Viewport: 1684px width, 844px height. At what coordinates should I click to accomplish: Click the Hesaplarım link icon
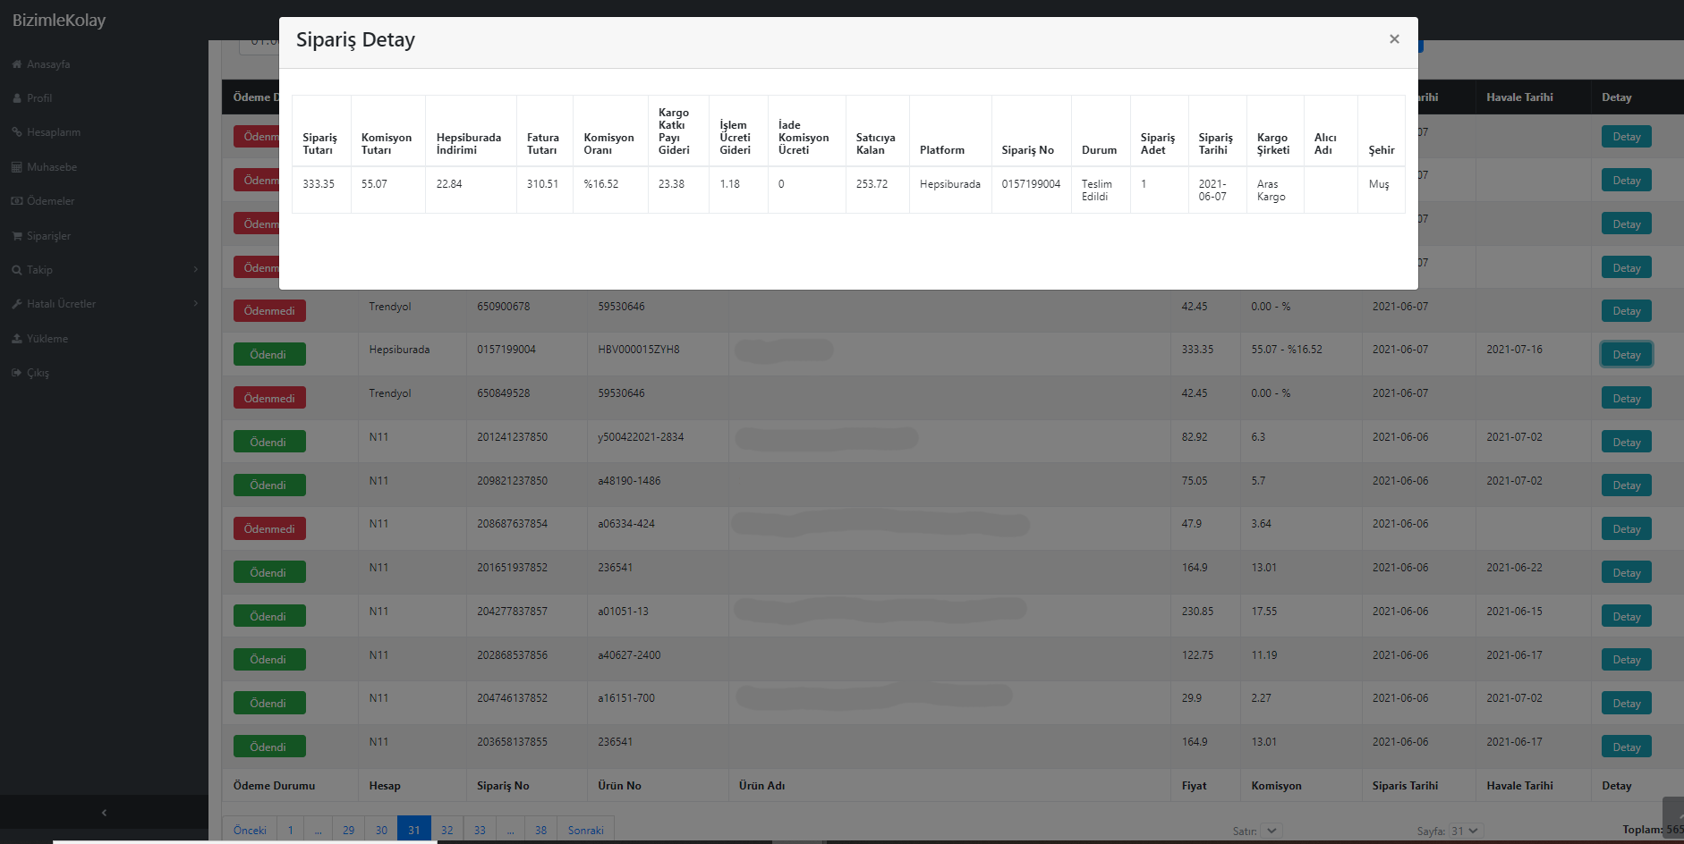[x=17, y=132]
